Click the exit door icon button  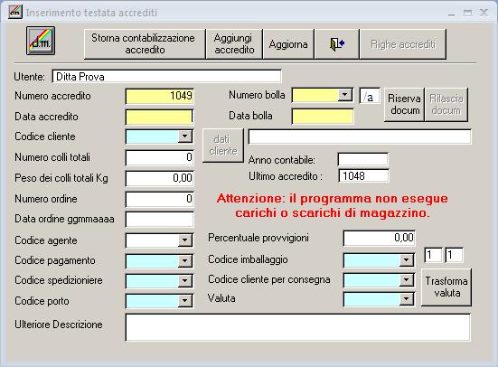336,44
